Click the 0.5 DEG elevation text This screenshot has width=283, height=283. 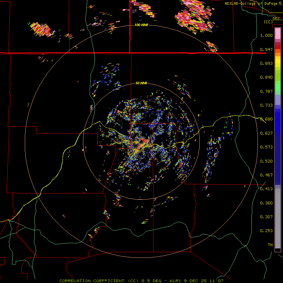coord(151,281)
